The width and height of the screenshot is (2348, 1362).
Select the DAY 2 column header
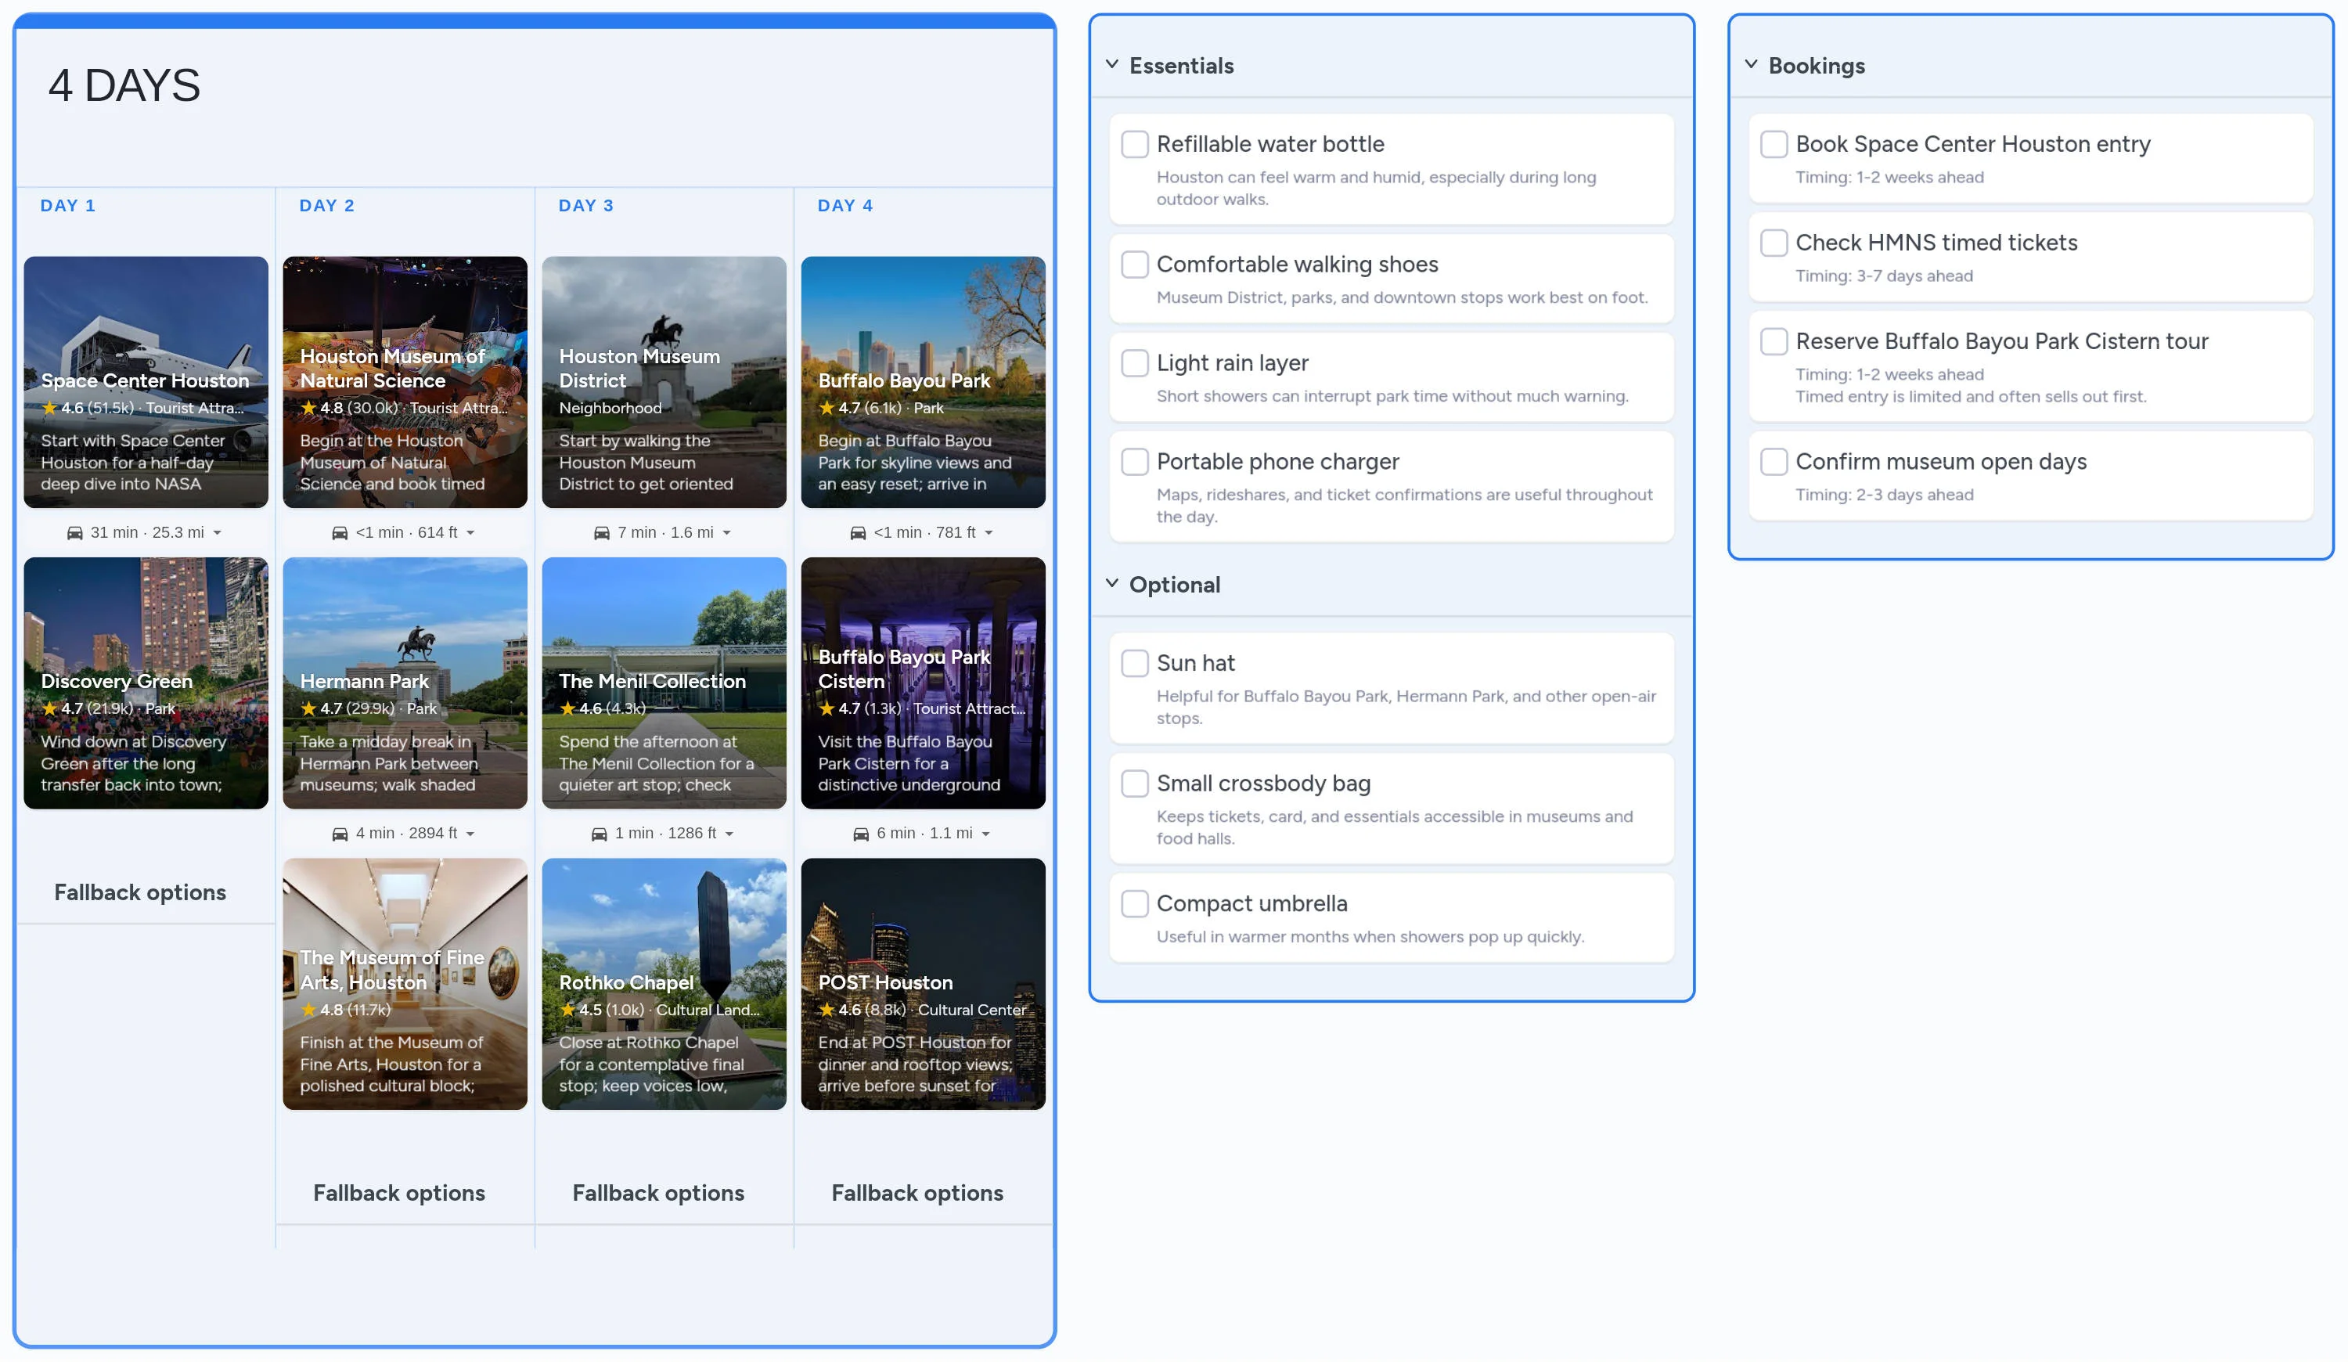click(x=326, y=206)
